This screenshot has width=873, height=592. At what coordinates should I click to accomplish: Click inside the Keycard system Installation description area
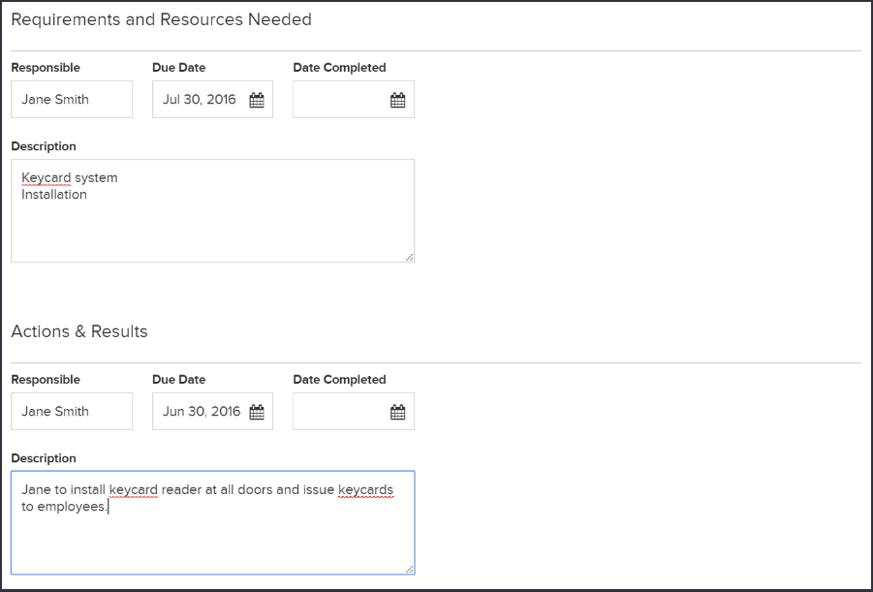pos(213,210)
